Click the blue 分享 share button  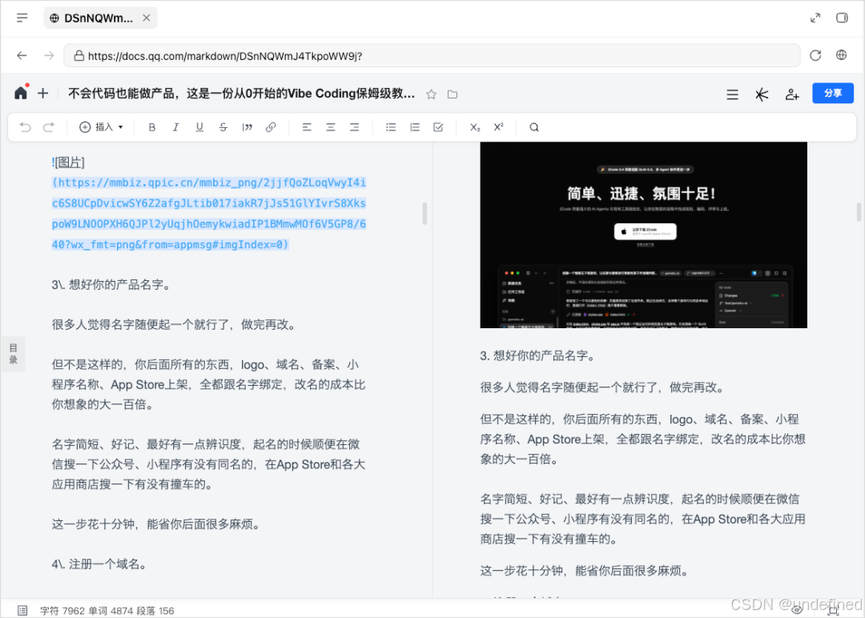point(832,93)
